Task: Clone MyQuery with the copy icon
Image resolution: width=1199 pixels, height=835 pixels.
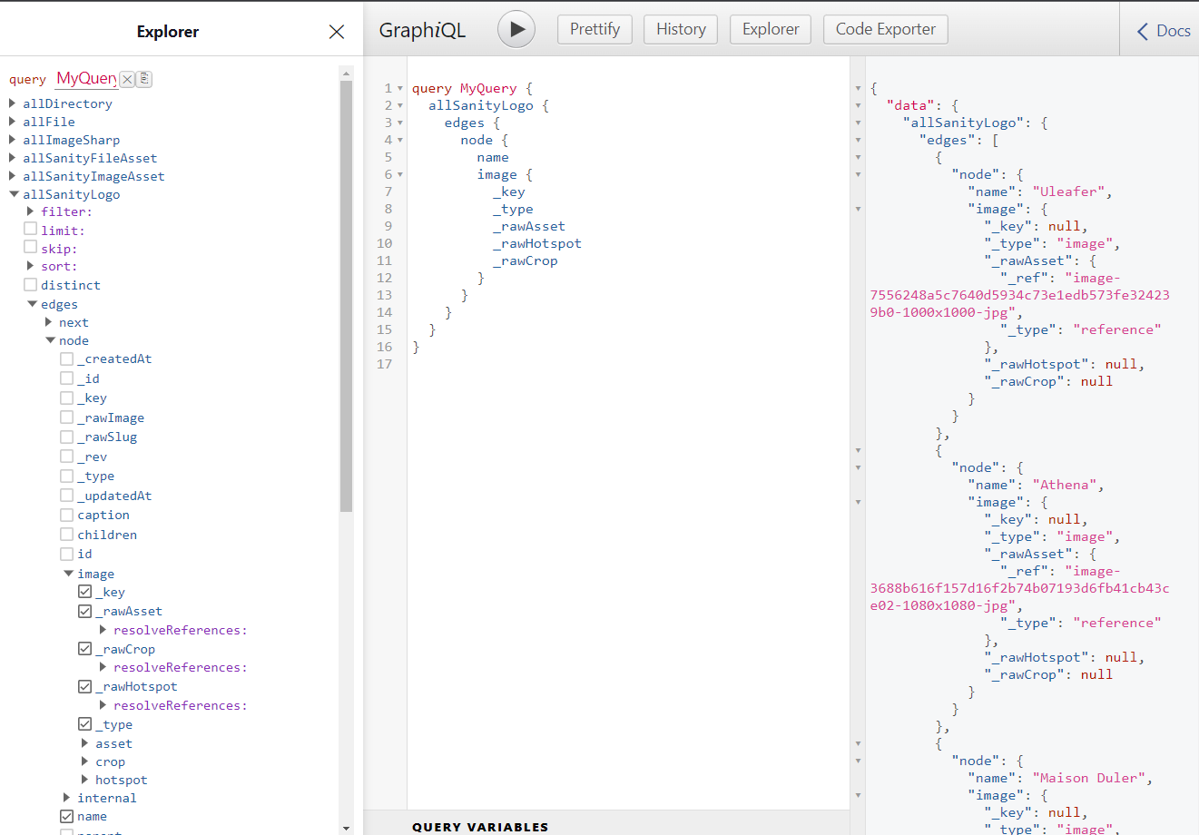Action: tap(143, 79)
